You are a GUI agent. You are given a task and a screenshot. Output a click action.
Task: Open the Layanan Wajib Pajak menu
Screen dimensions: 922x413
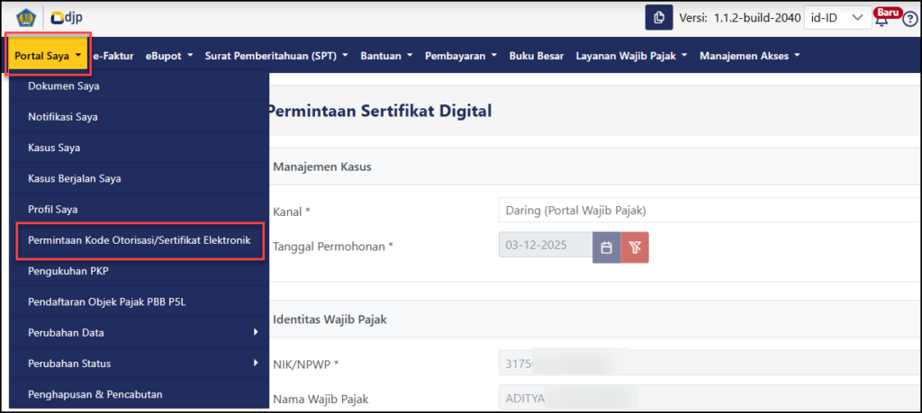click(x=632, y=56)
